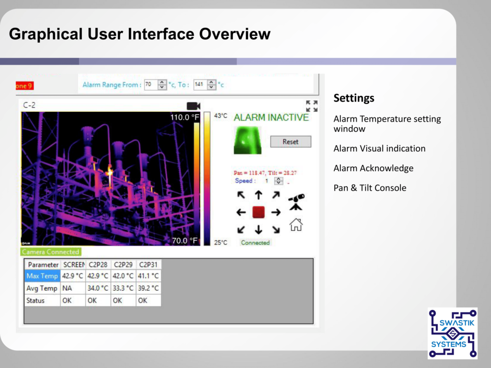The height and width of the screenshot is (368, 491).
Task: Increase Alarm Range From value
Action: pos(162,82)
